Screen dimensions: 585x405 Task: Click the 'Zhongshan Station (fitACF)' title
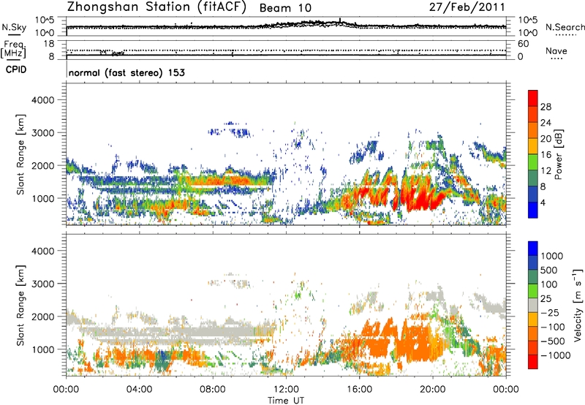tap(156, 7)
